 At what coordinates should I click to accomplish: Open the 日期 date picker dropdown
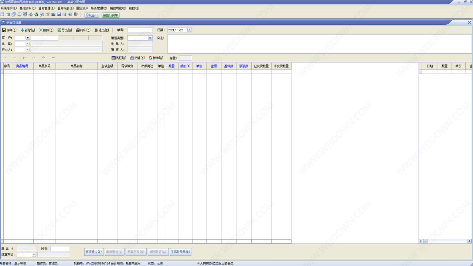point(190,30)
